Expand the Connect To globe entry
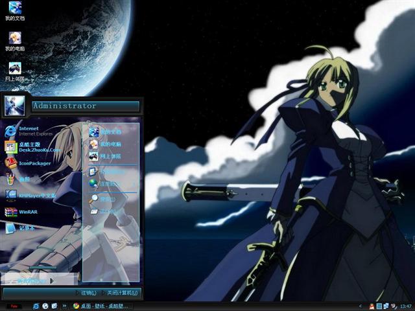 point(112,183)
